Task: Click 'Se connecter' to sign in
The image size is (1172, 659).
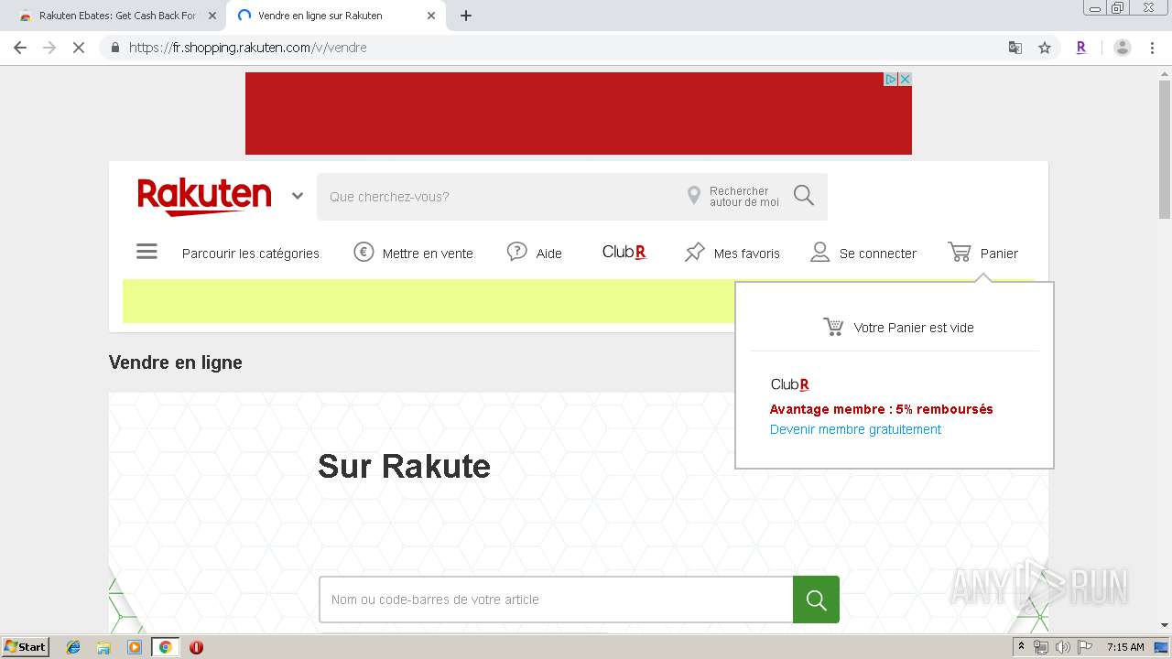Action: coord(878,254)
